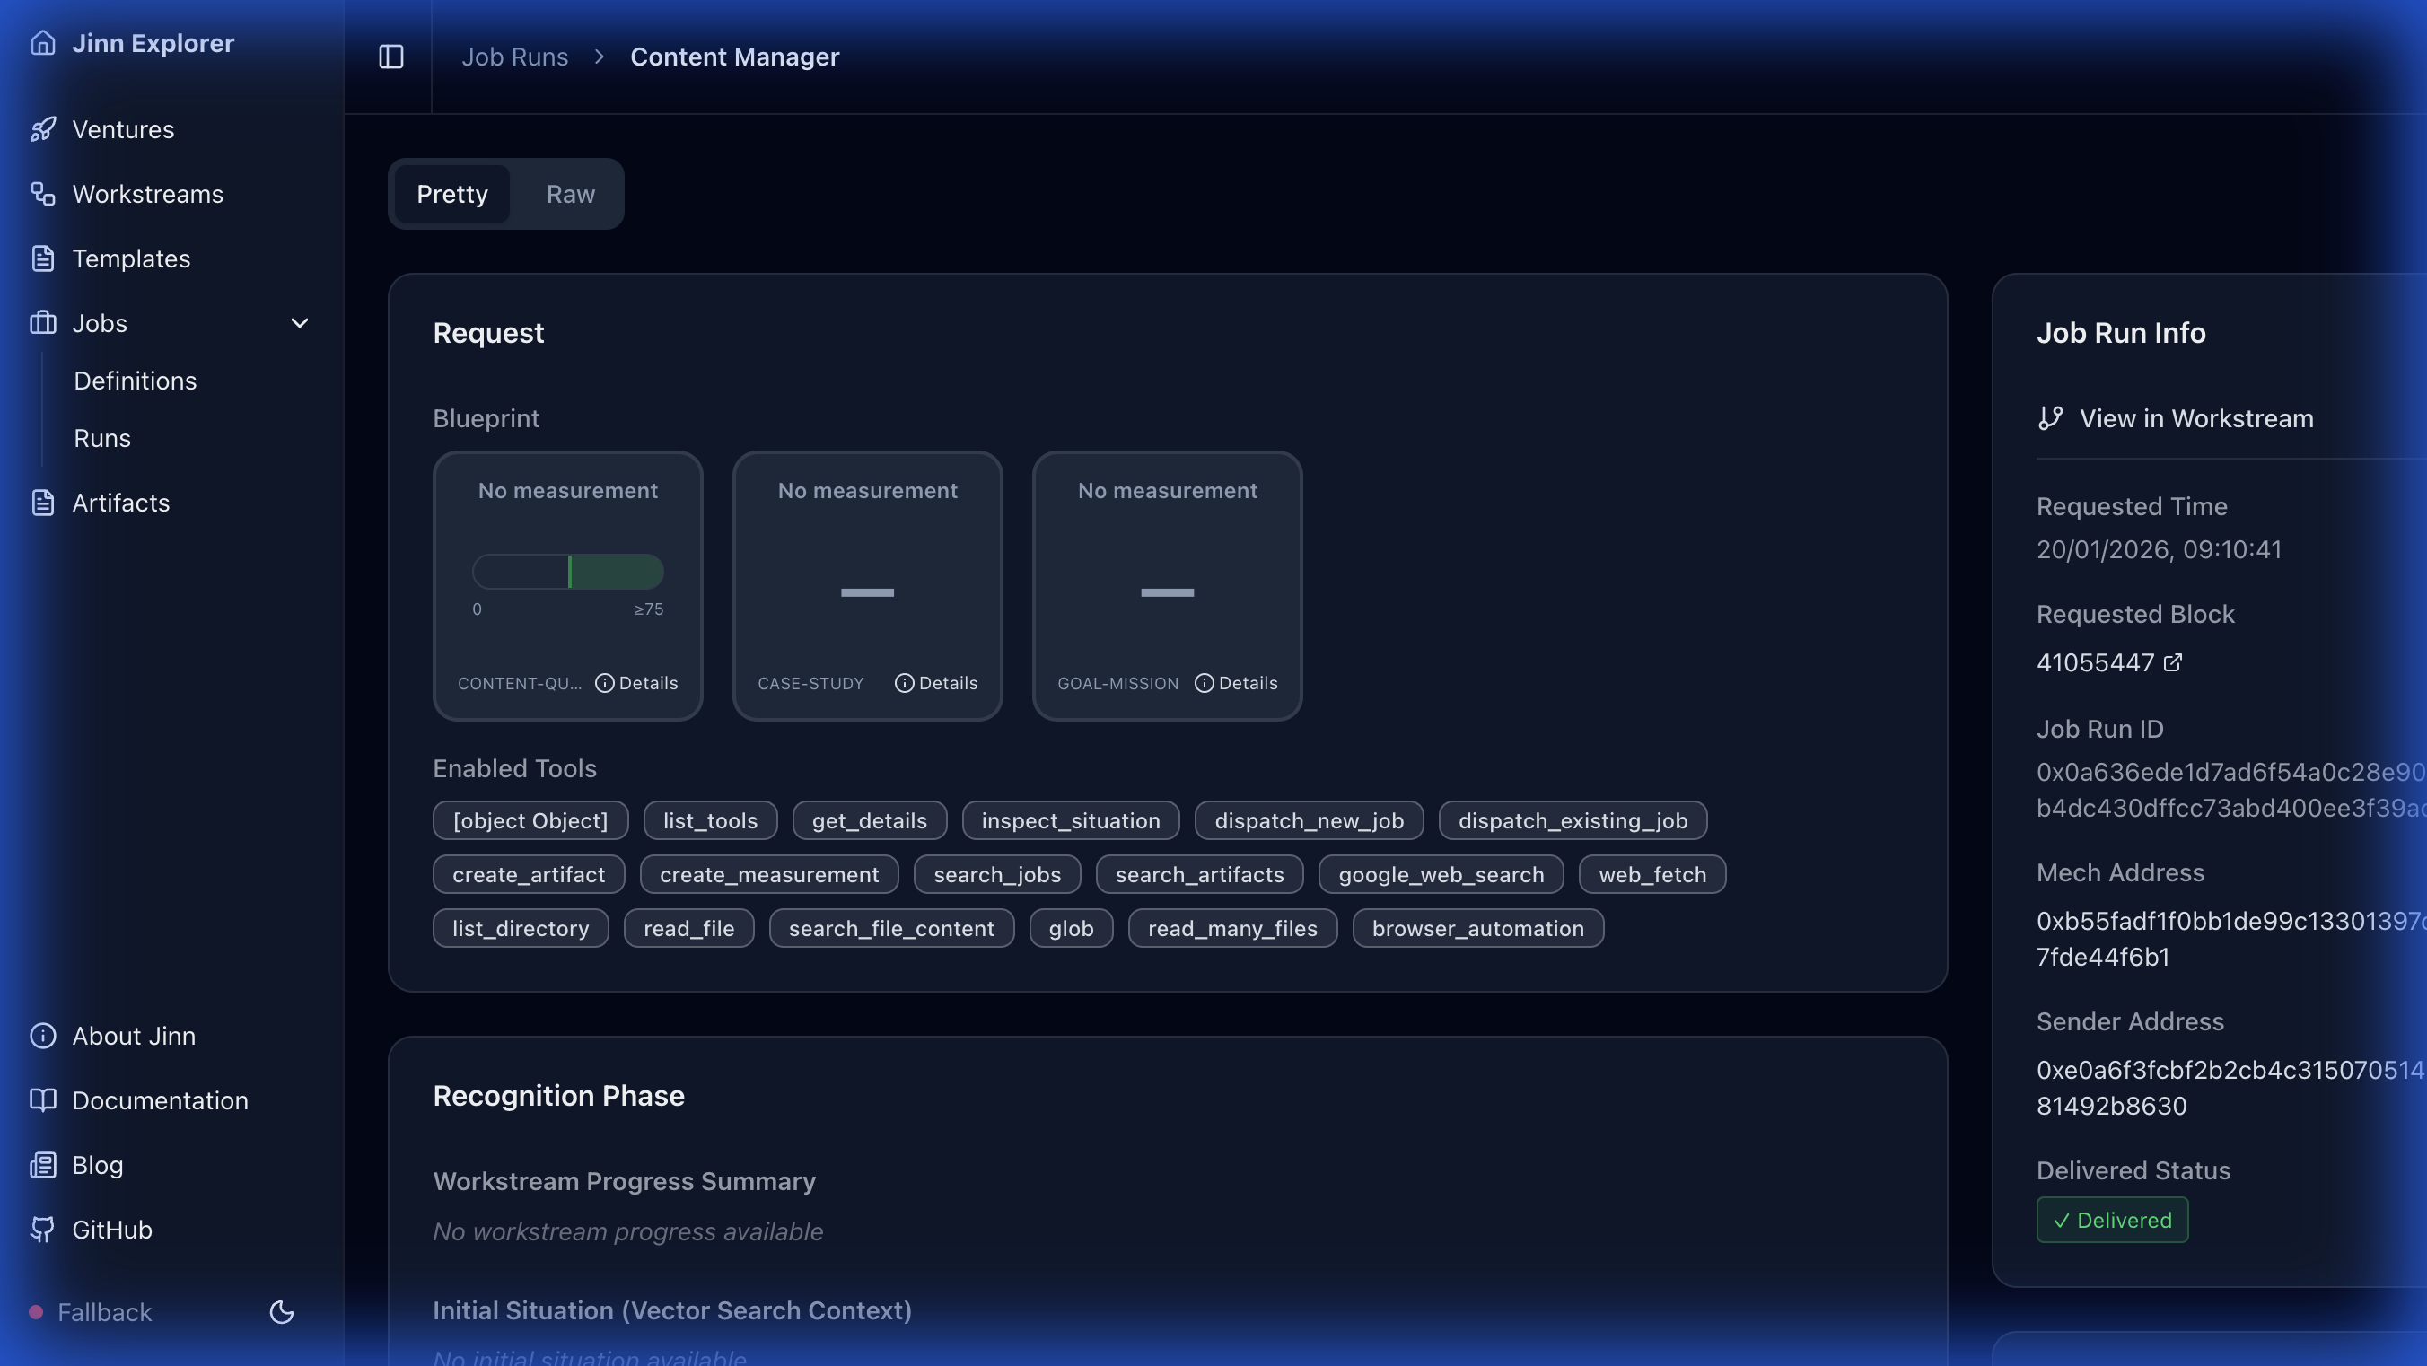Open the Requested Block external link icon
This screenshot has width=2427, height=1366.
point(2173,662)
